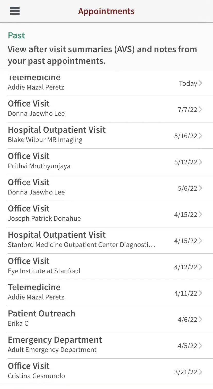Tap chevron beside the 4/6/22 outreach
Viewport: 213px width, 389px height.
click(200, 320)
